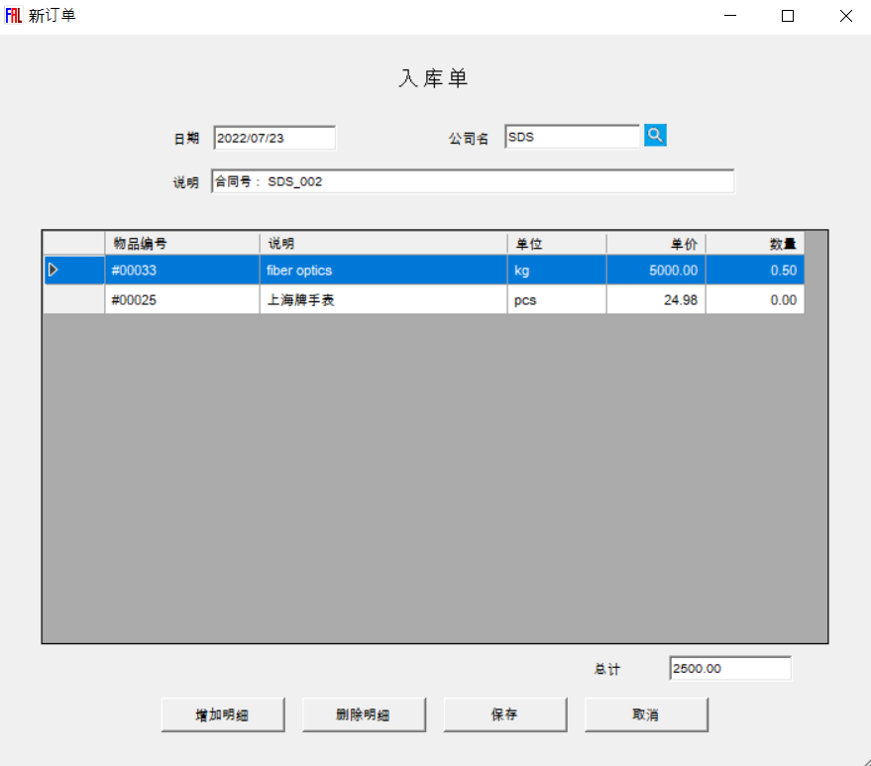Click the 保存 button
This screenshot has width=871, height=766.
click(x=505, y=714)
